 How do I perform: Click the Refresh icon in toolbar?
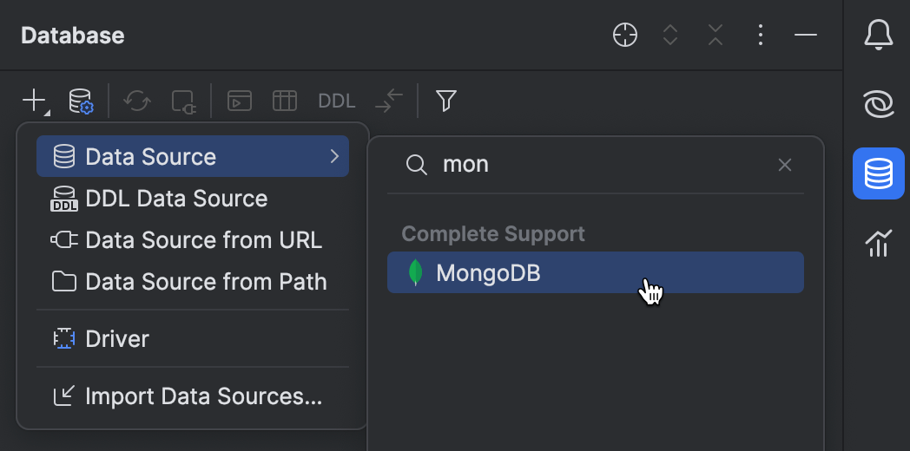(x=137, y=101)
